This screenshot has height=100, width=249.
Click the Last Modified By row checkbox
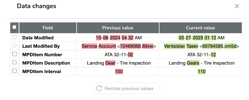[14, 46]
